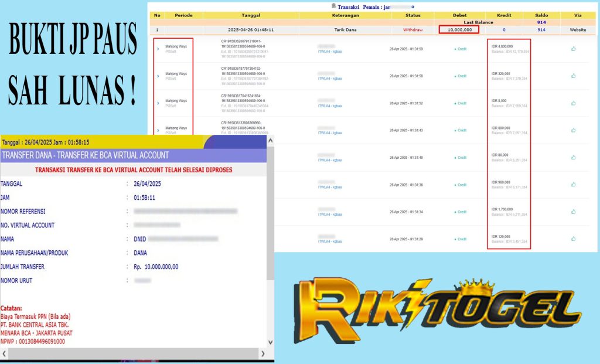The image size is (600, 364).
Task: Open ITWLA4 - kgbaa link in 01:31:29 row
Action: 330,241
